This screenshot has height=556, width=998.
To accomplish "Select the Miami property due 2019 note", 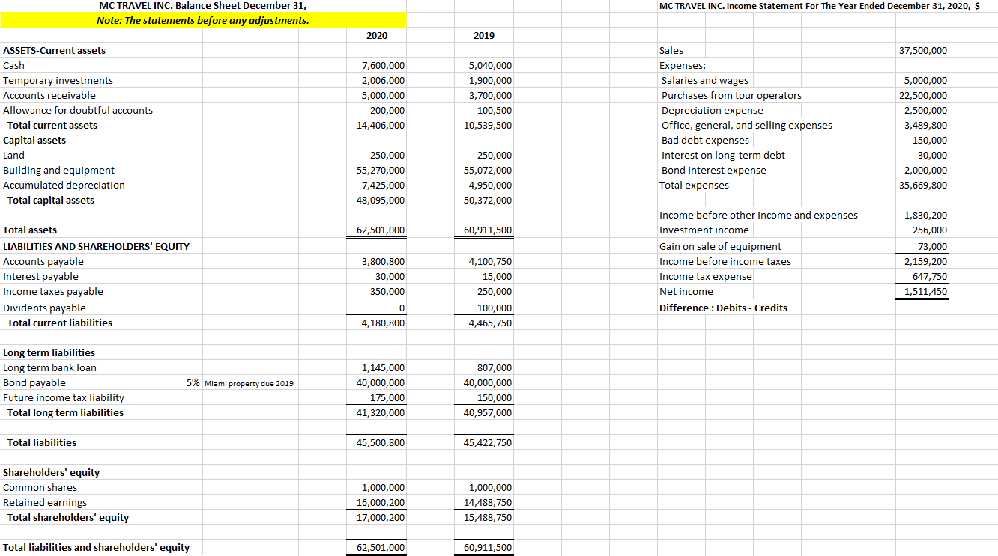I will pyautogui.click(x=247, y=382).
